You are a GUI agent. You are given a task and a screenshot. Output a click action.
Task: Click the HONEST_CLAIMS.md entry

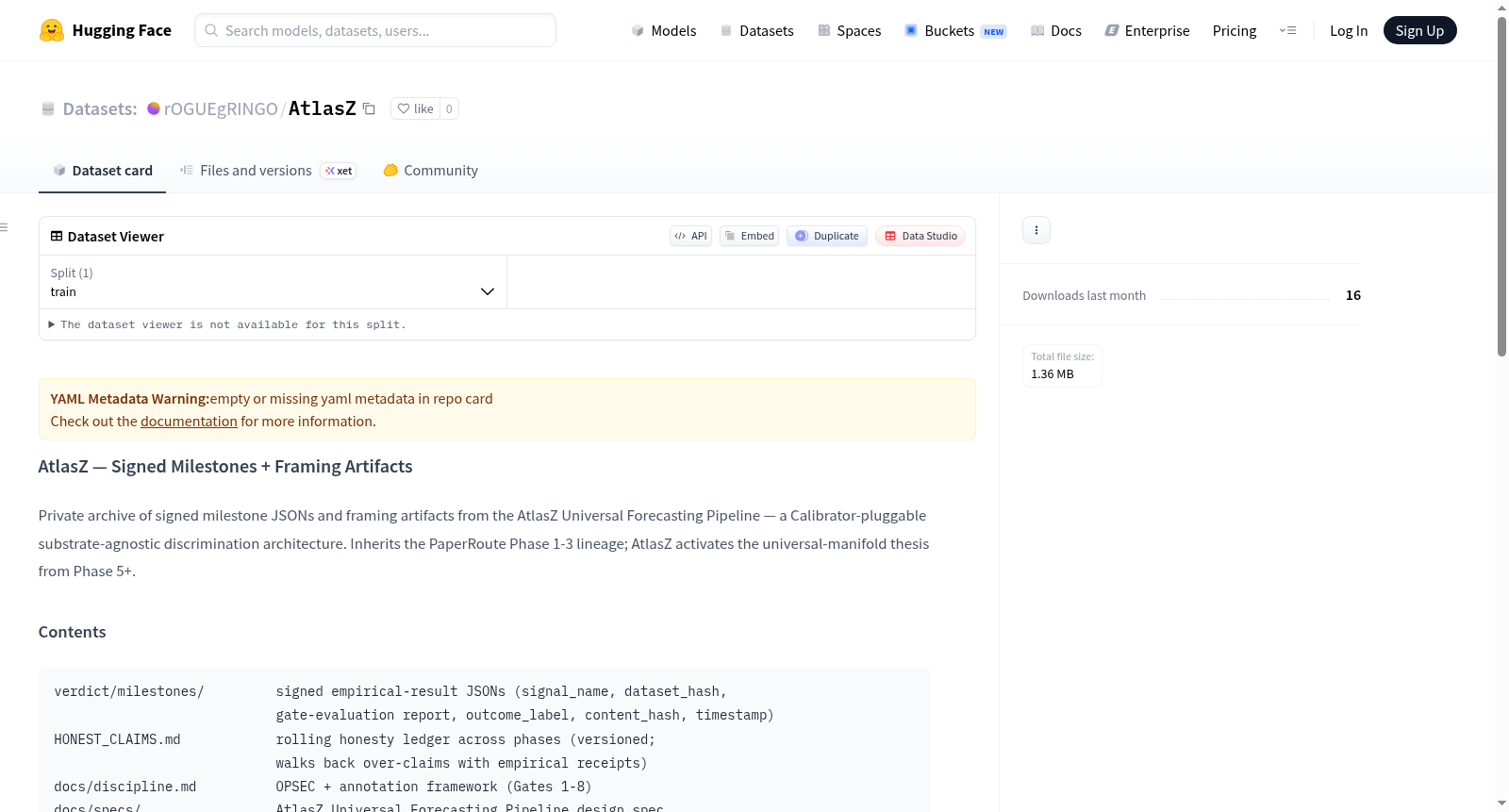click(x=118, y=739)
